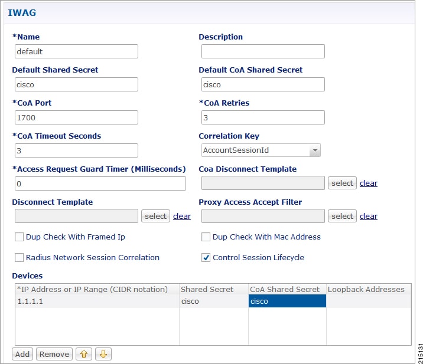This screenshot has width=423, height=364.
Task: Click the Loopback Addresses cell for 1.1.1.1
Action: (x=369, y=301)
